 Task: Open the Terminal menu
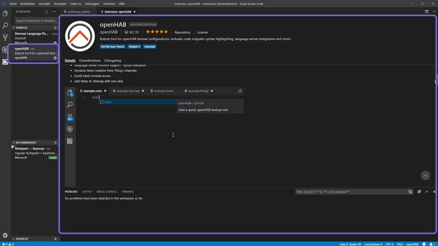pos(109,3)
